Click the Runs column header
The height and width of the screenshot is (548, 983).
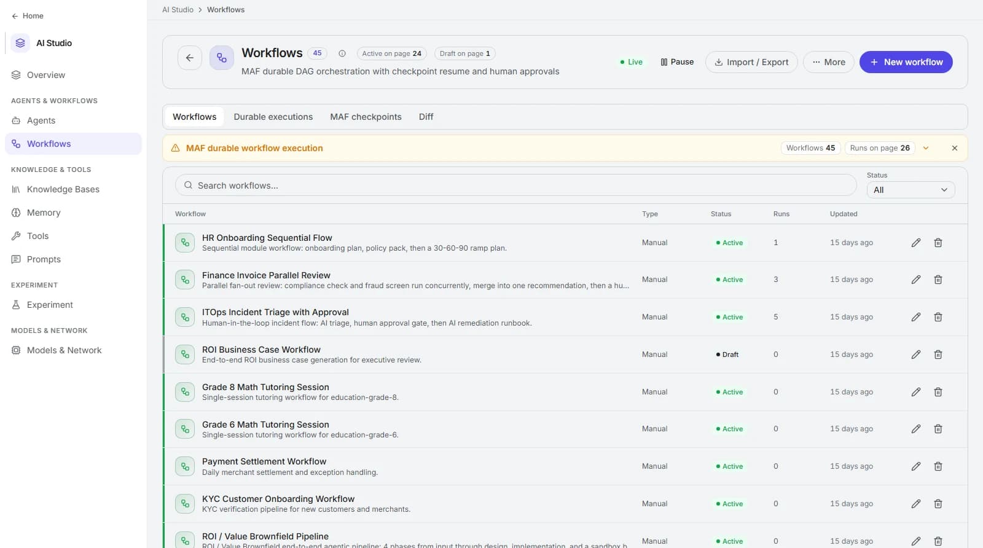point(781,214)
